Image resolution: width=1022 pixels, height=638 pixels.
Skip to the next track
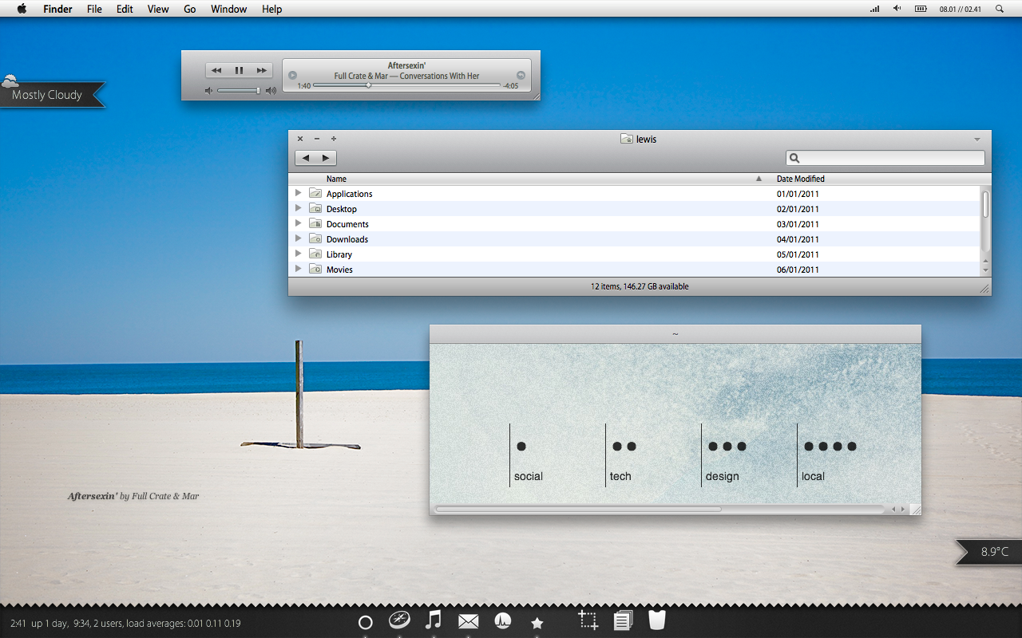pyautogui.click(x=261, y=70)
